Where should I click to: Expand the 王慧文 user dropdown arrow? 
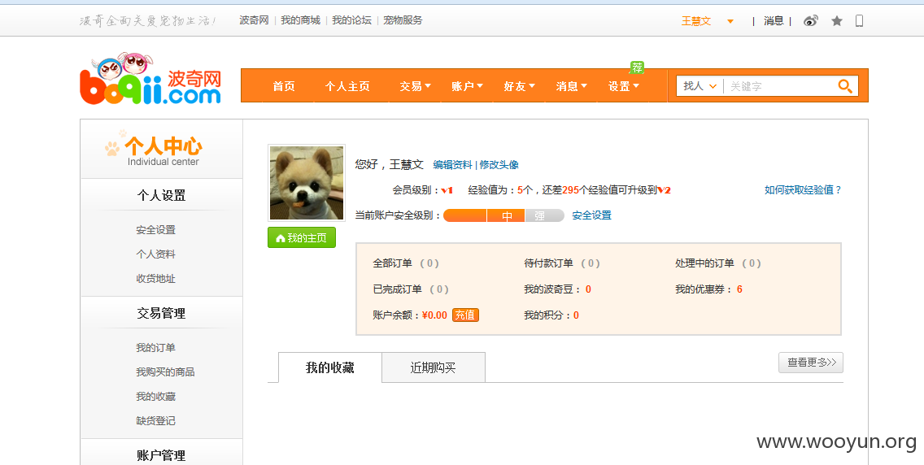(730, 21)
